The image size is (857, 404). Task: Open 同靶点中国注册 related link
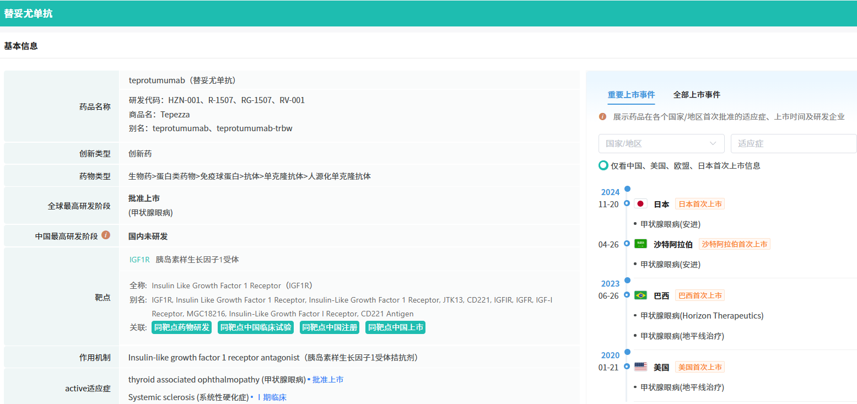click(x=329, y=327)
